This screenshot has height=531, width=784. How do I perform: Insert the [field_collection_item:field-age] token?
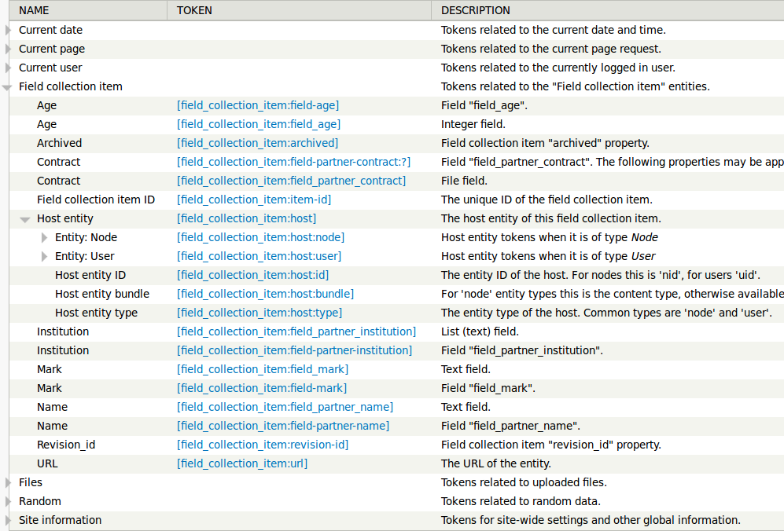click(x=258, y=105)
